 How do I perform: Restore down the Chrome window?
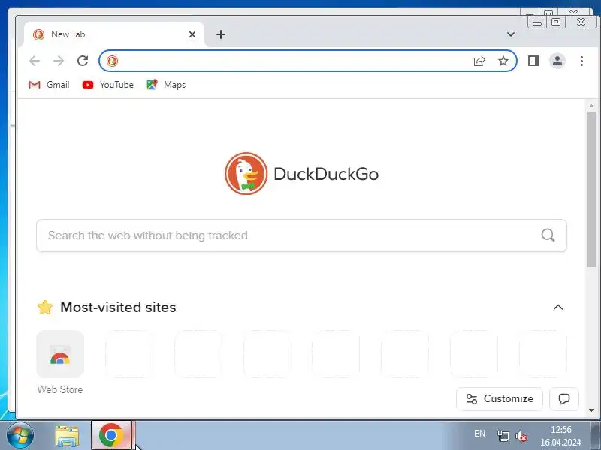(556, 22)
